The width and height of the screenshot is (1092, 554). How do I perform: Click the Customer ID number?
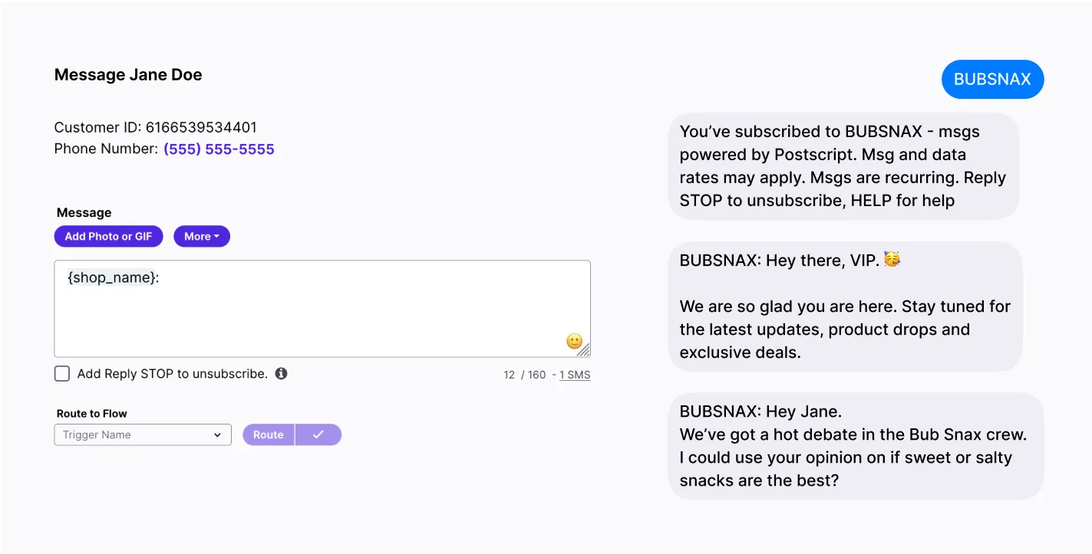201,128
